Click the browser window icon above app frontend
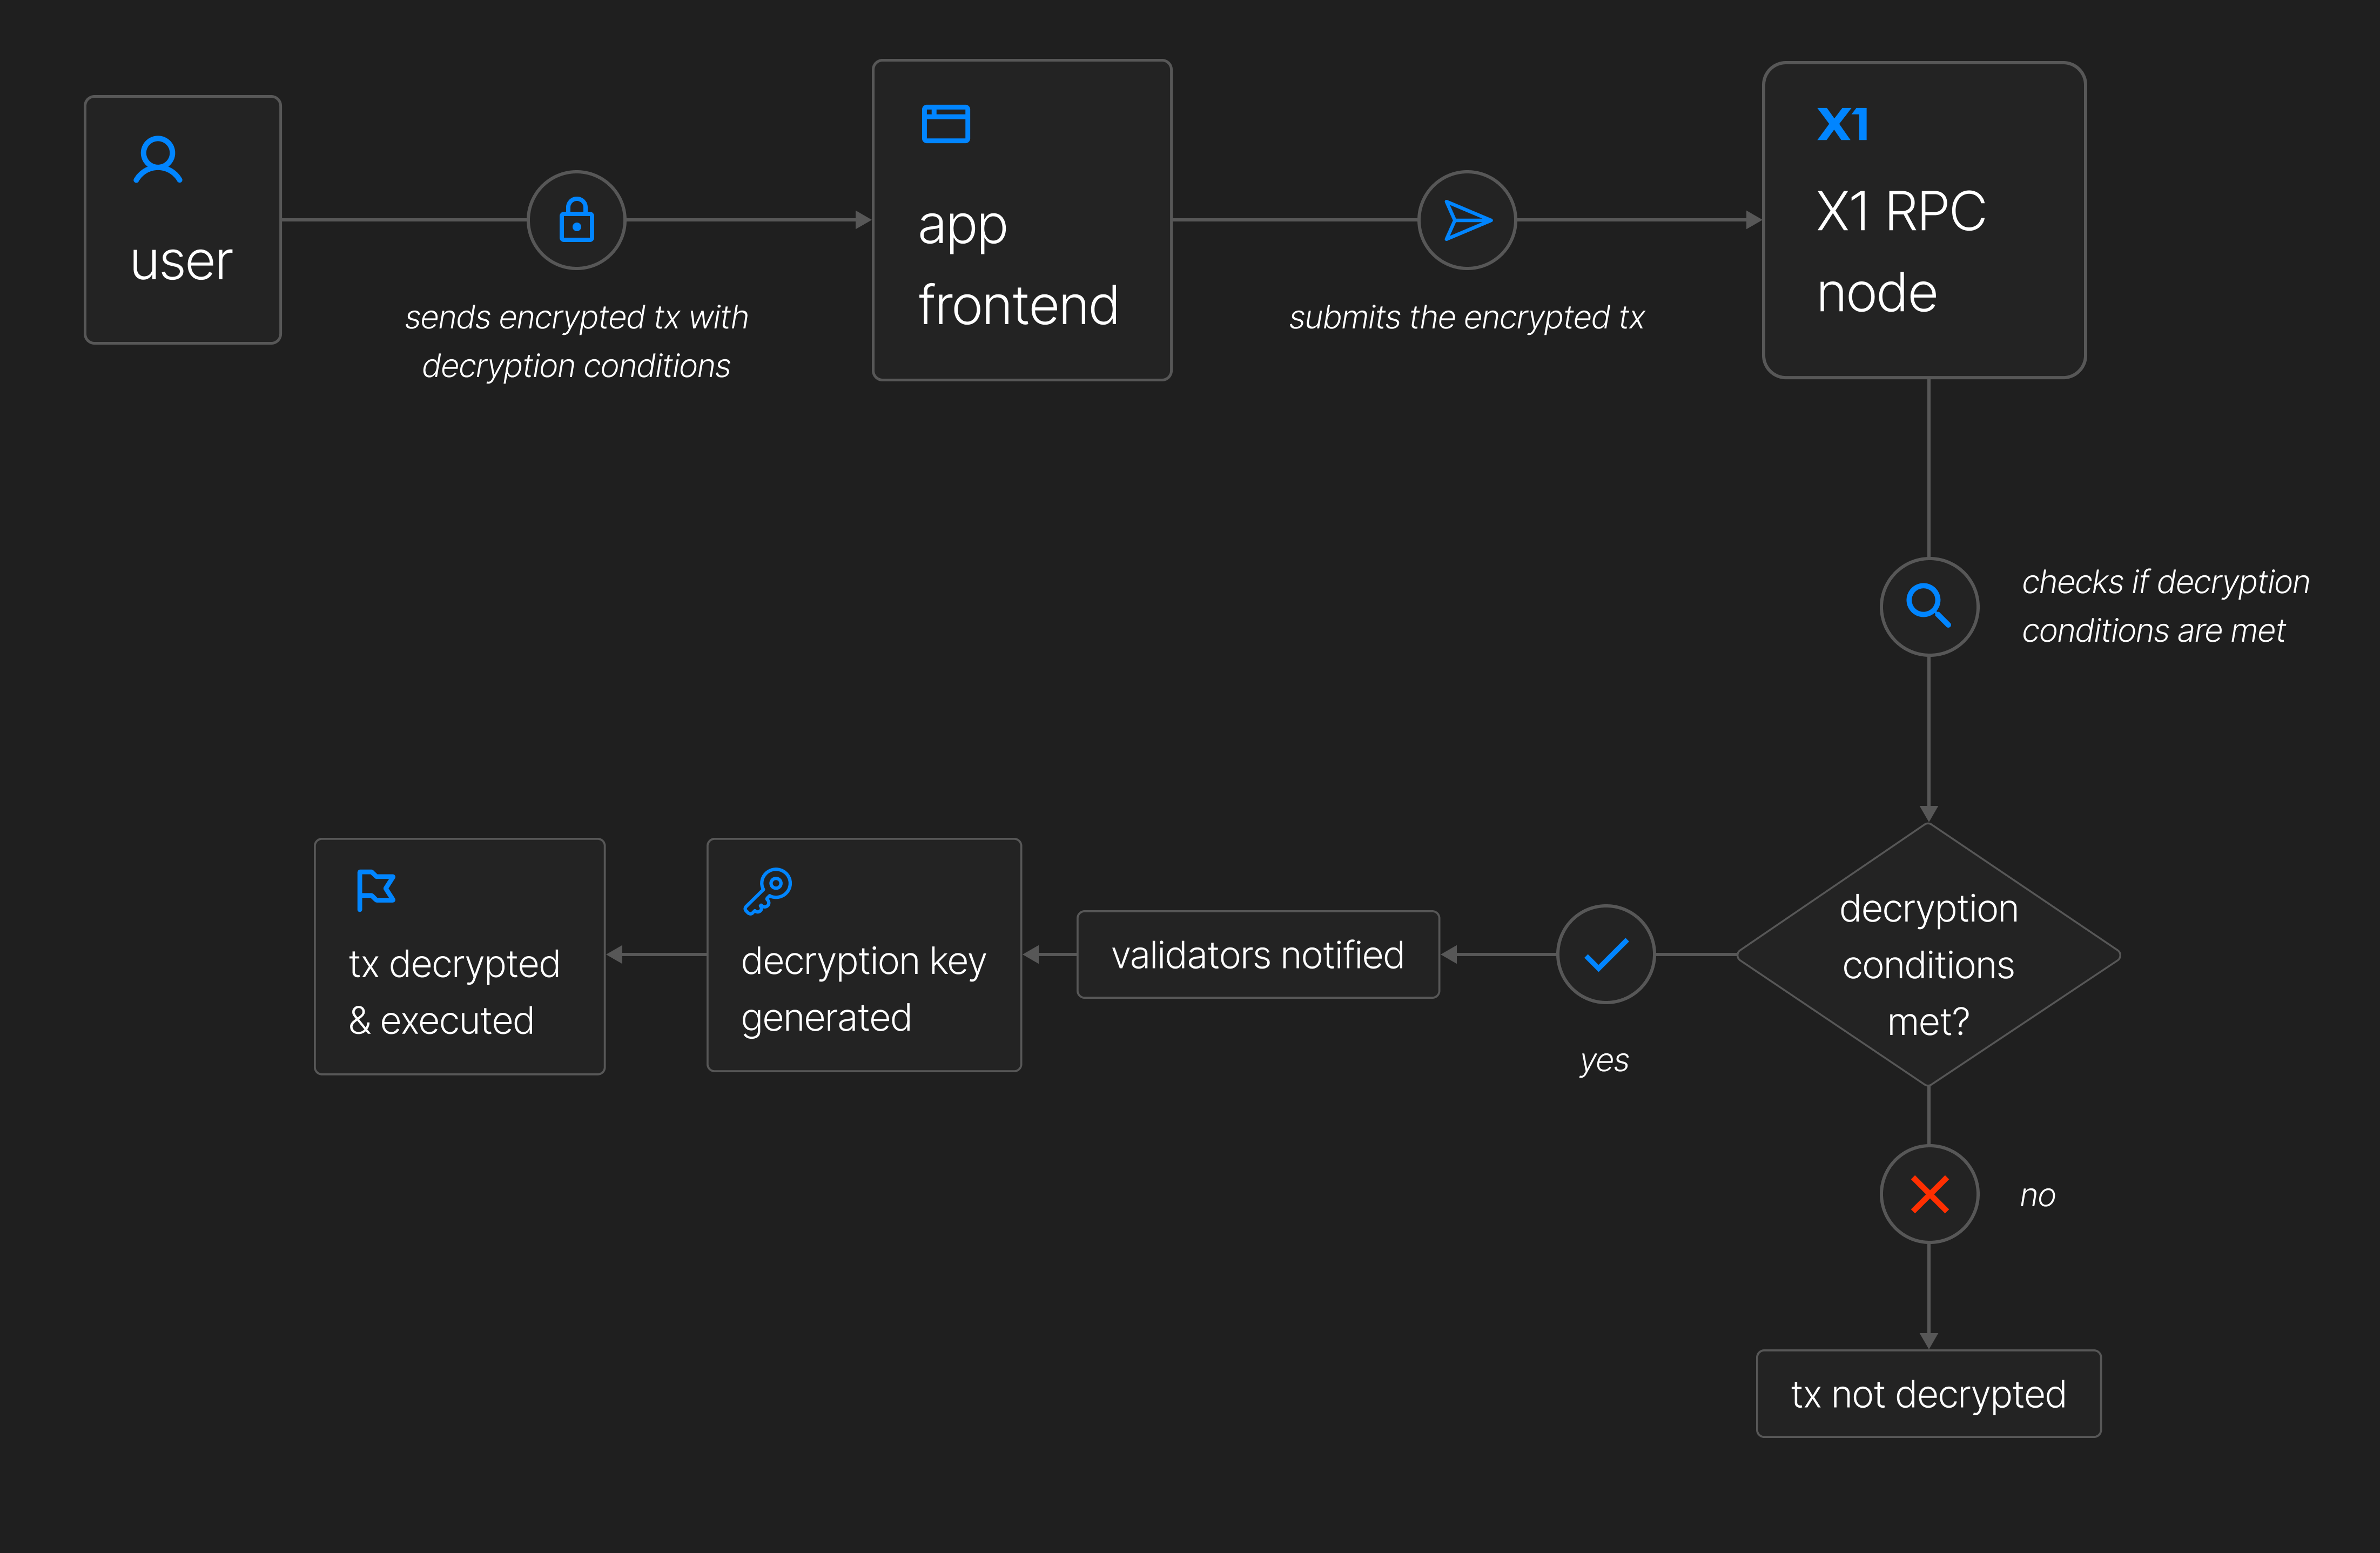The image size is (2380, 1553). click(945, 124)
